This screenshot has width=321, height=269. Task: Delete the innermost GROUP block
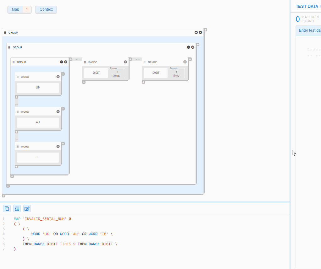tap(66, 62)
